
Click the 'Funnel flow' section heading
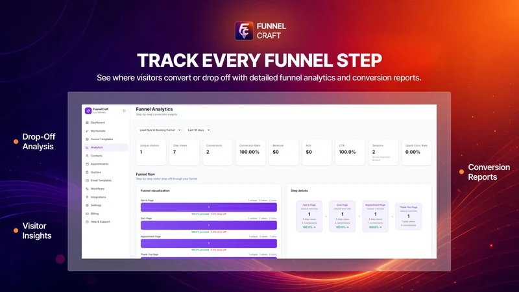[145, 174]
